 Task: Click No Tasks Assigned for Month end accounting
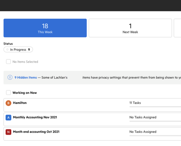tap(143, 132)
